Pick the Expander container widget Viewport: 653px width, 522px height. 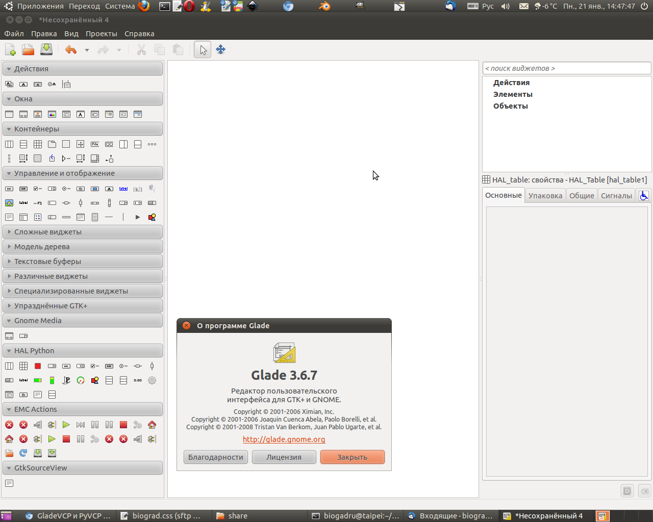(x=66, y=159)
